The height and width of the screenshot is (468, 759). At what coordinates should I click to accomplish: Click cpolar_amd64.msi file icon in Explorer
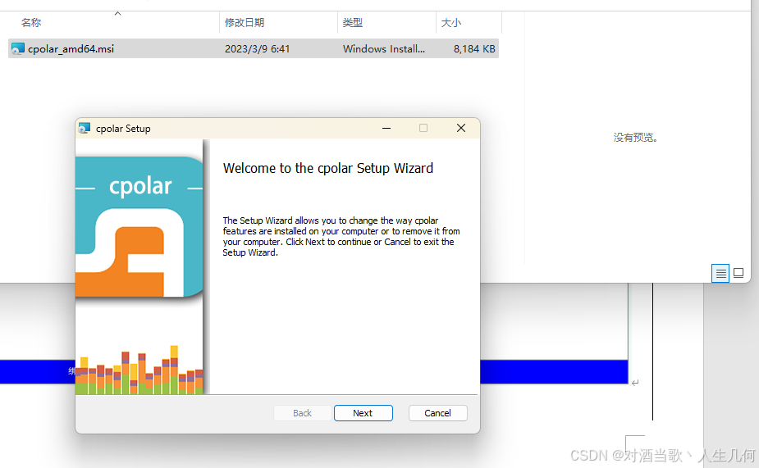pos(18,49)
